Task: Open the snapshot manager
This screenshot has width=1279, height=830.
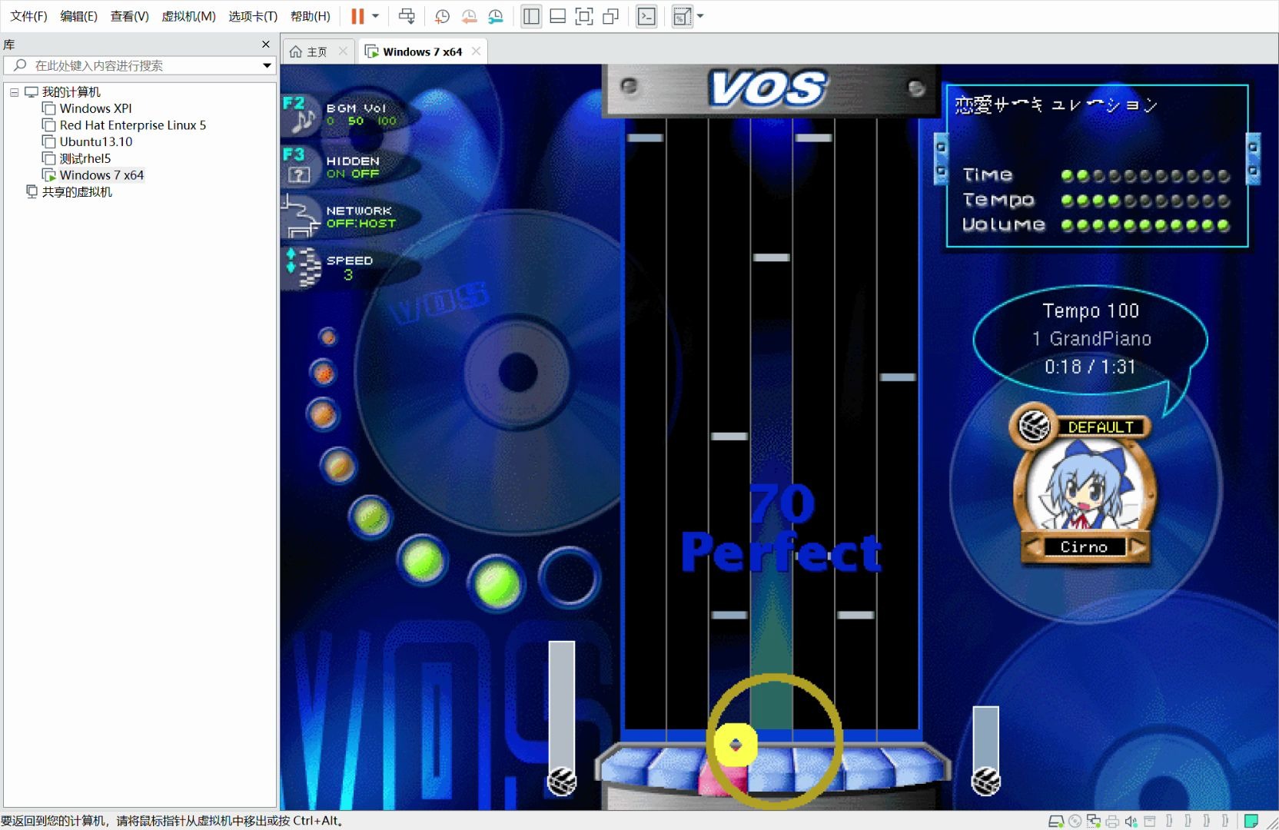Action: point(496,16)
